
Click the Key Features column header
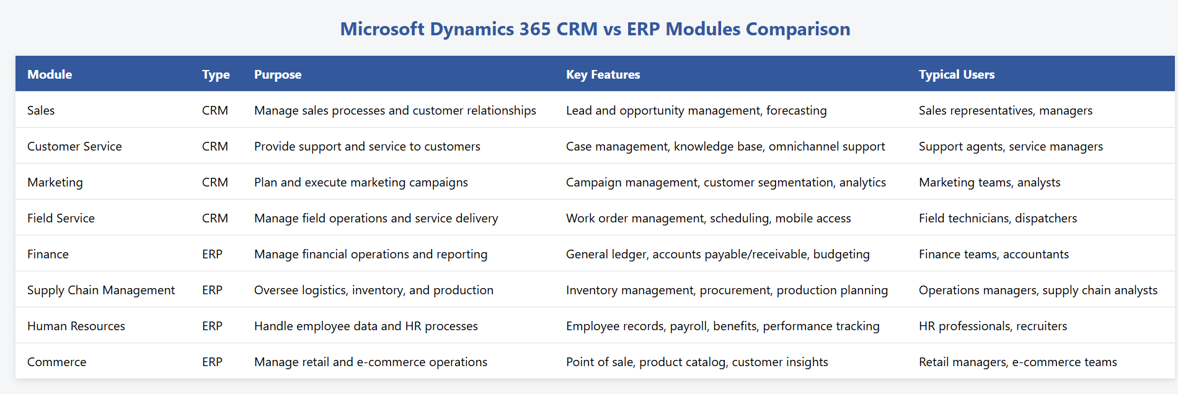tap(603, 74)
